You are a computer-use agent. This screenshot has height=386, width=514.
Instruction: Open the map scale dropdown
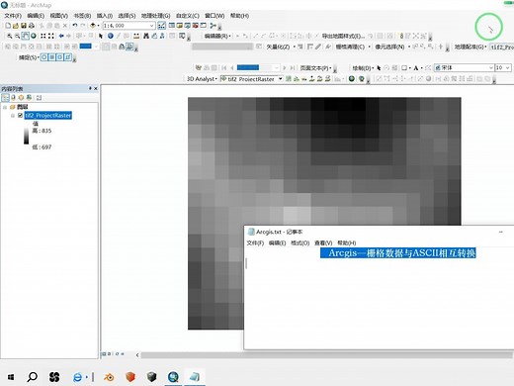[151, 26]
